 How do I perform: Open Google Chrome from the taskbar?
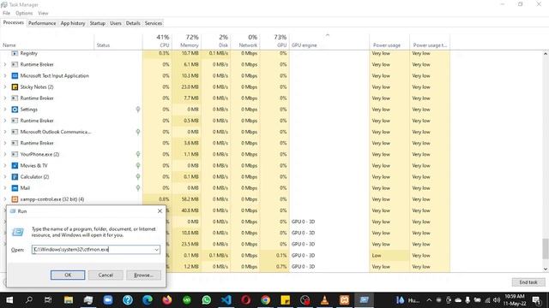(x=265, y=300)
